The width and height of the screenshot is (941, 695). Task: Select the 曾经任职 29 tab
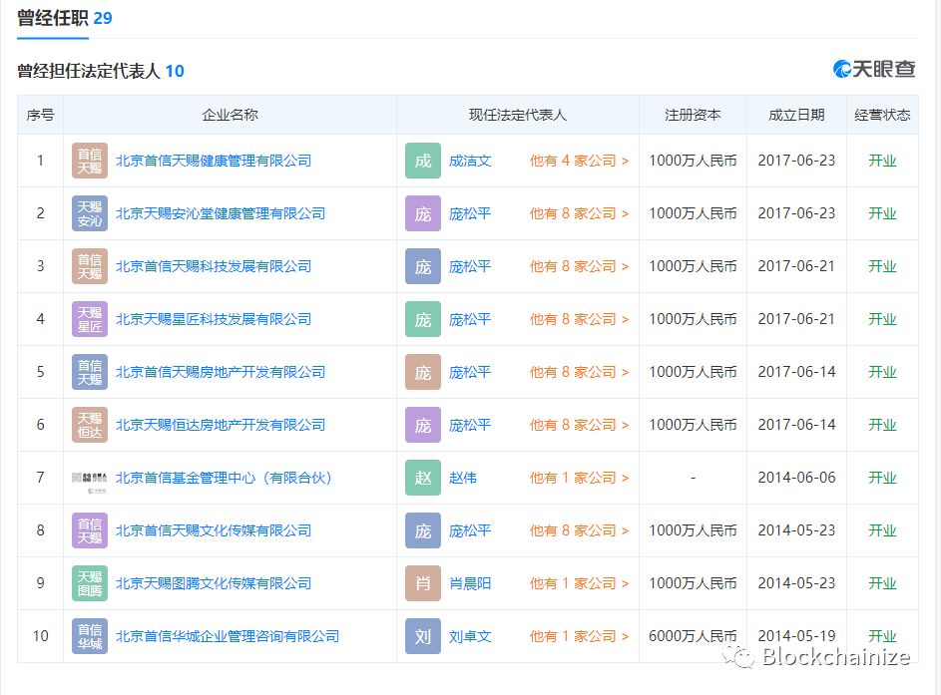pos(64,18)
